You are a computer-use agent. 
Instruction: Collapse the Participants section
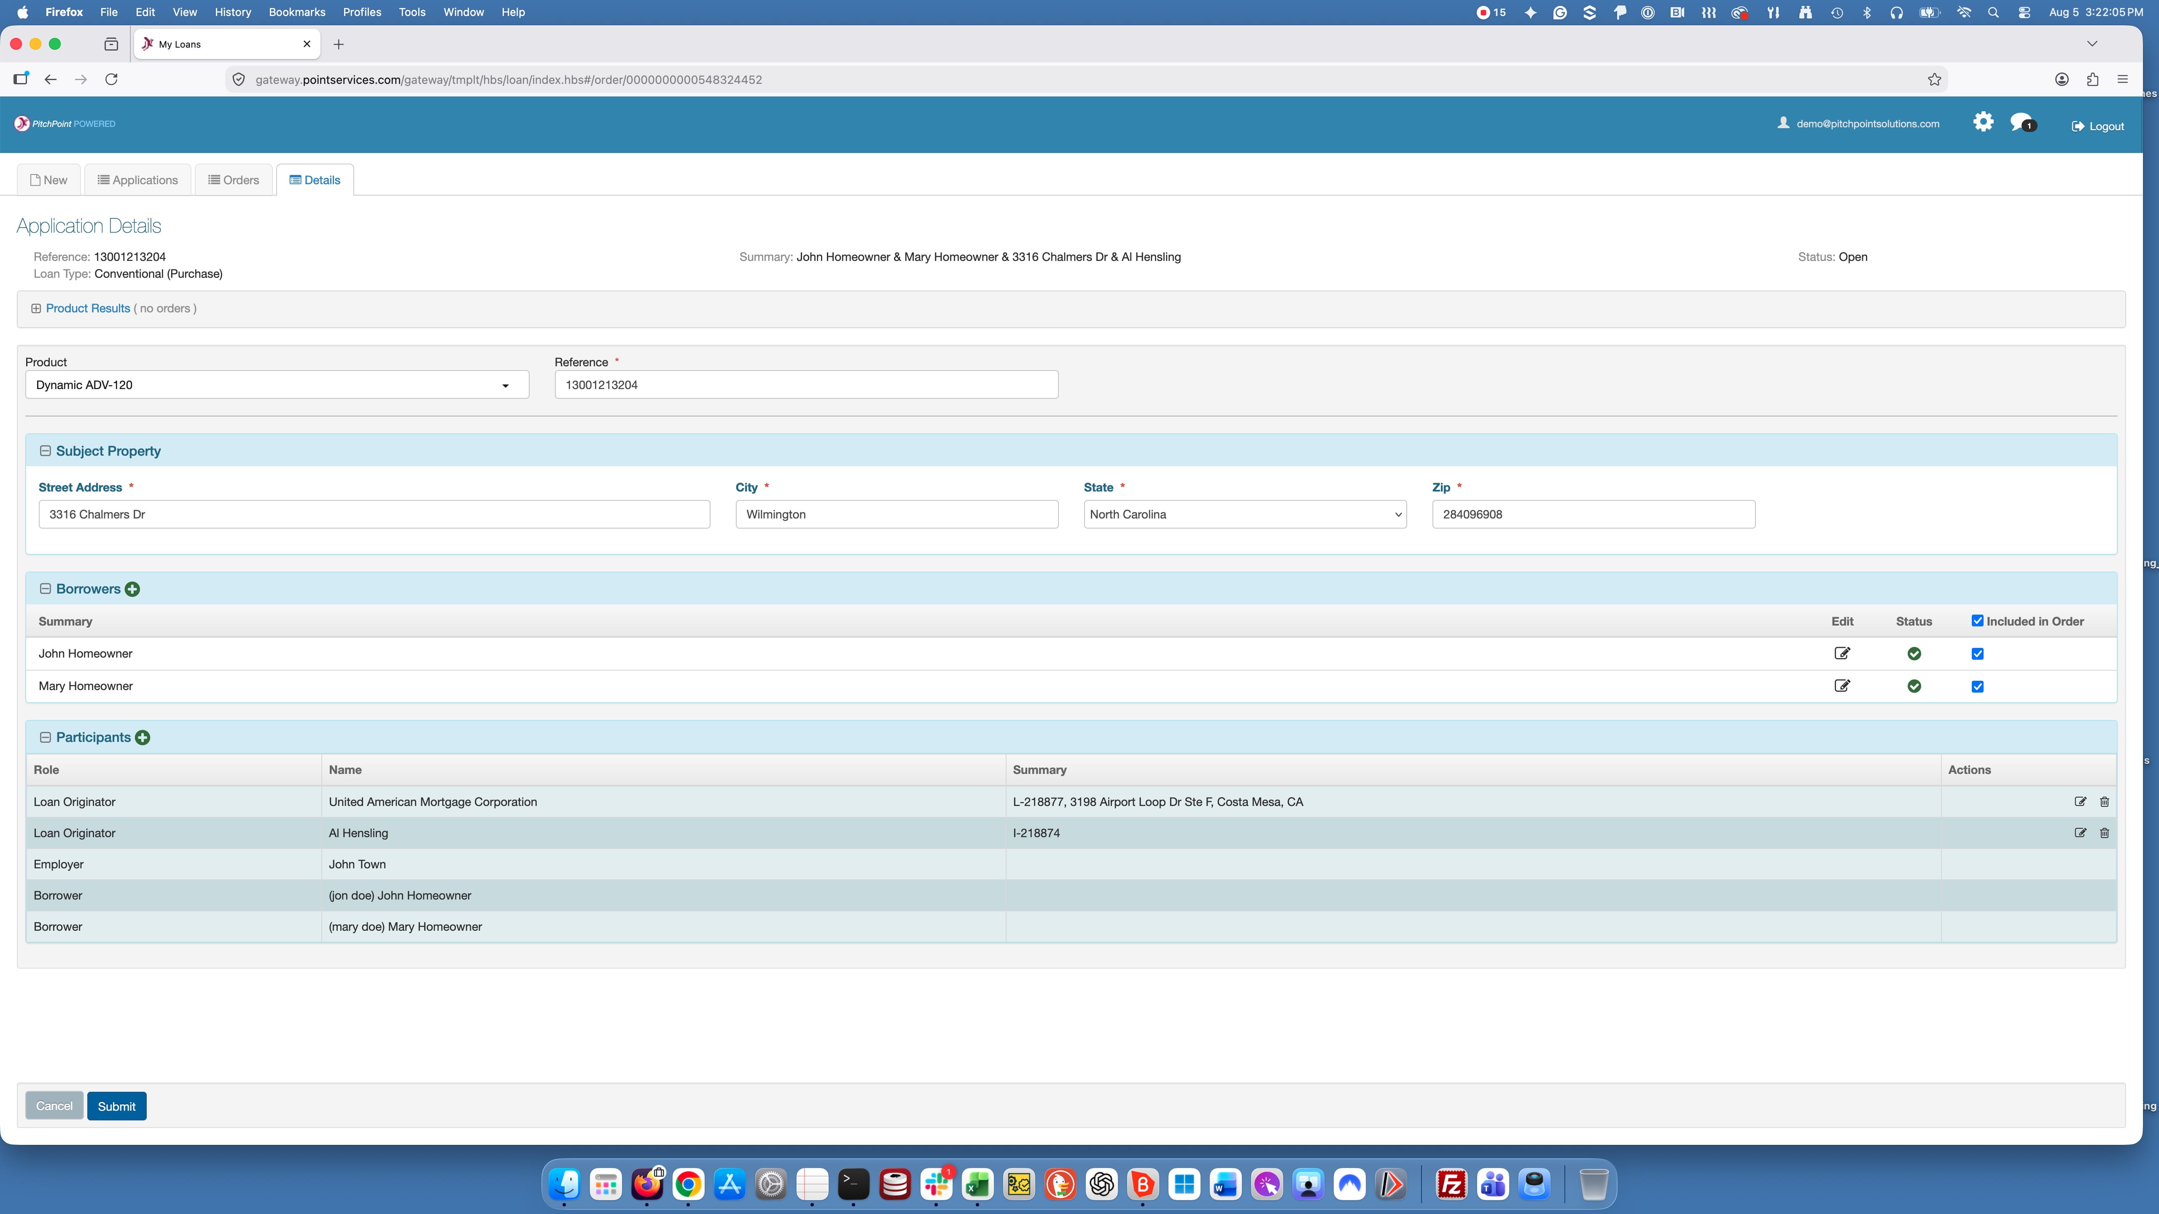pos(45,737)
